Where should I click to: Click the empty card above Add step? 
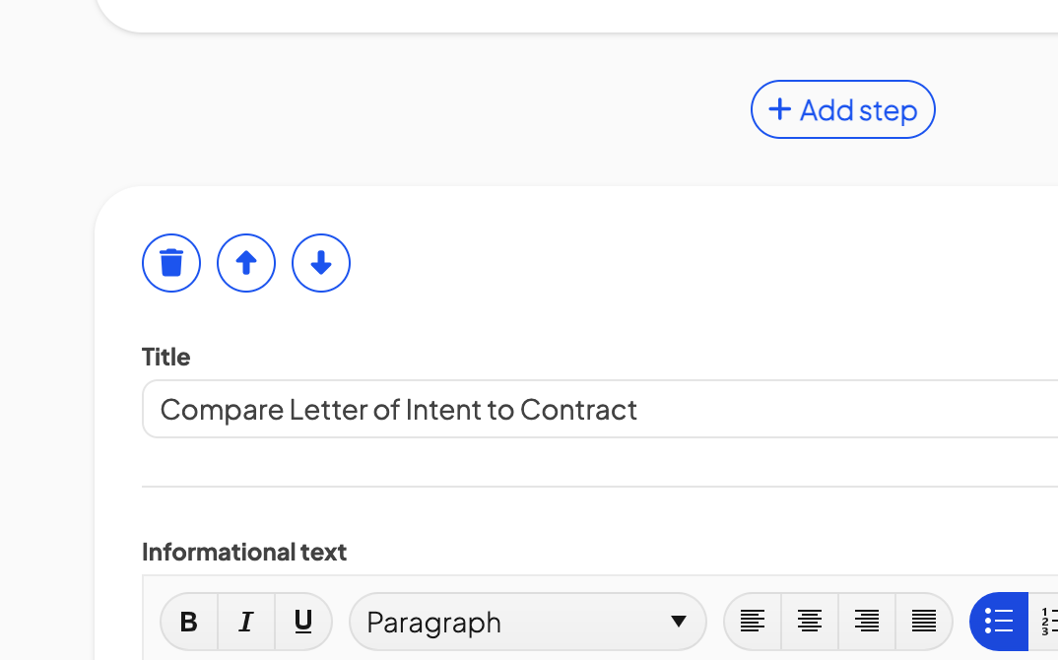577,16
